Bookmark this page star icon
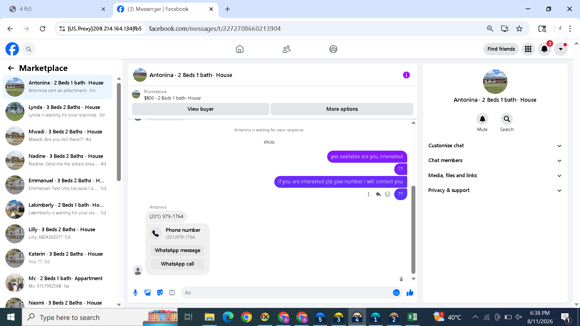Viewport: 580px width, 326px height. (x=519, y=29)
